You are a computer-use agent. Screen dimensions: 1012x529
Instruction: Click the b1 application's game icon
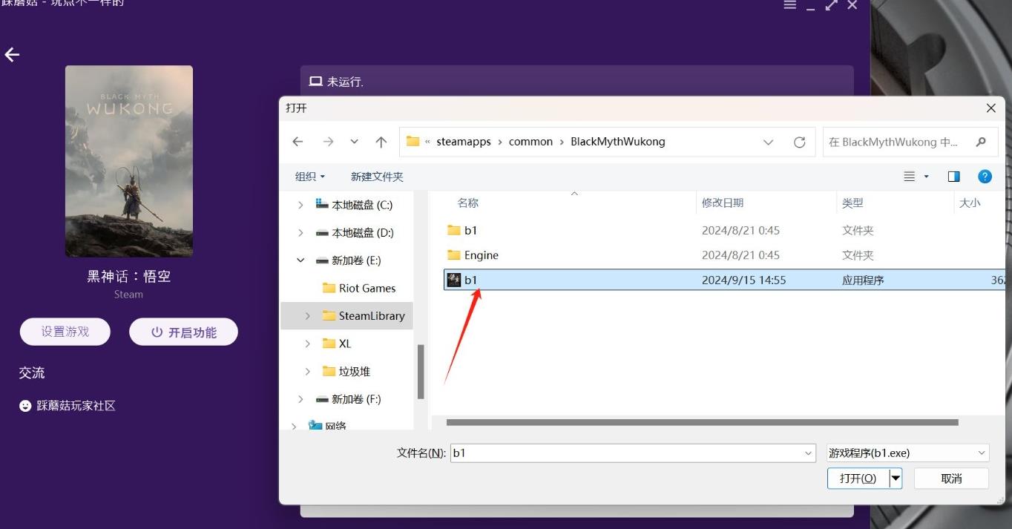pos(454,280)
